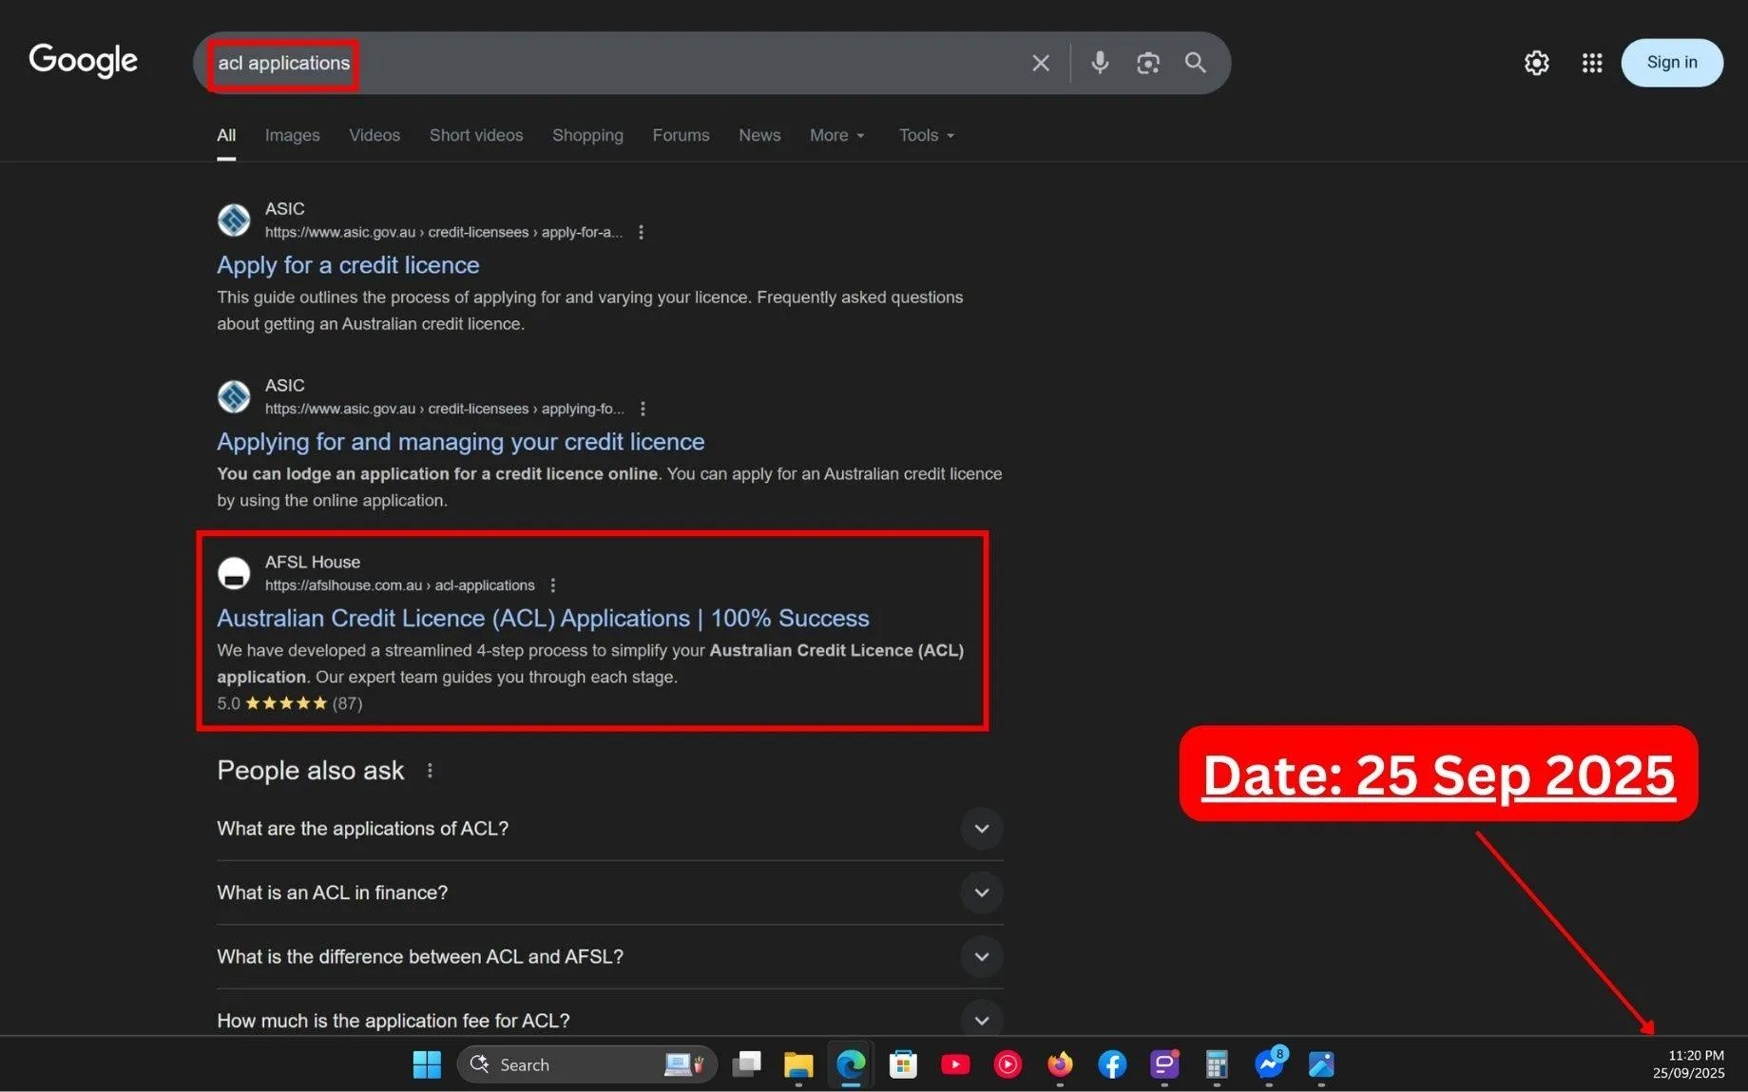Expand 'What is an ACL in finance?' question
This screenshot has height=1092, width=1748.
pos(981,892)
